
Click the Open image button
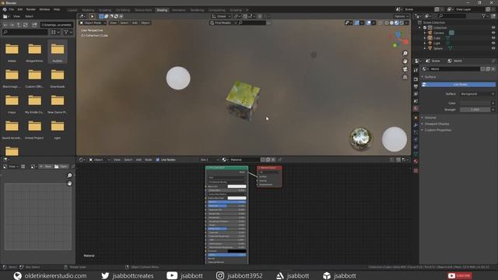coord(61,166)
